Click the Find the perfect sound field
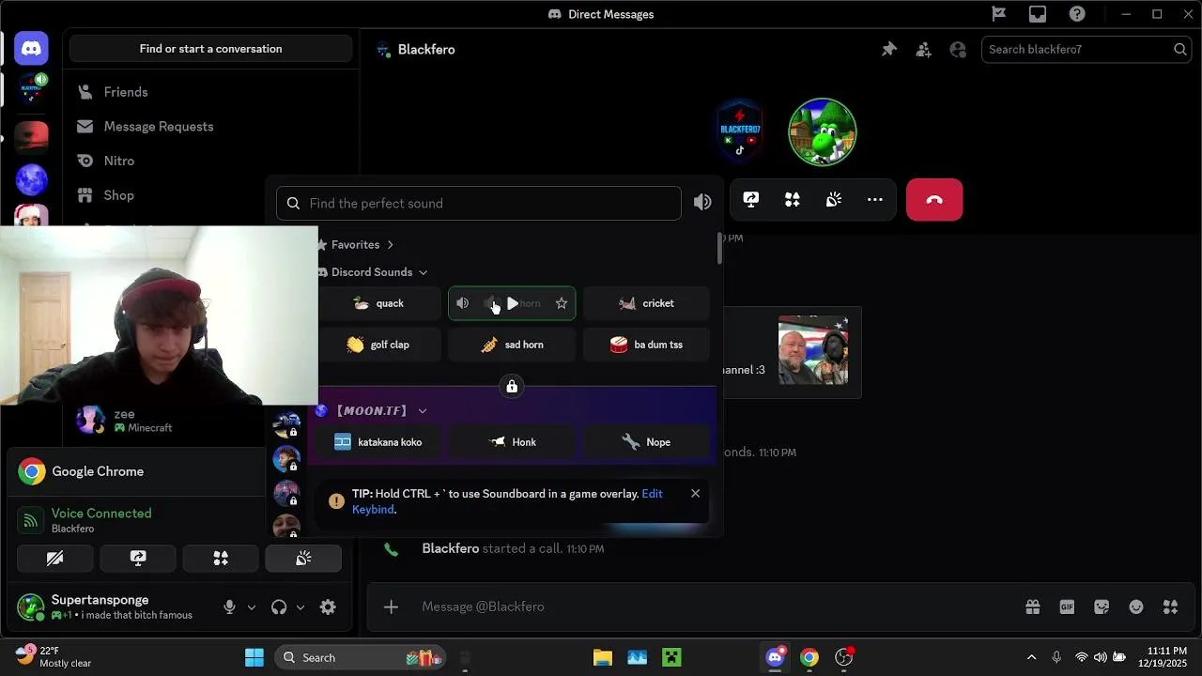This screenshot has width=1202, height=676. tap(478, 203)
